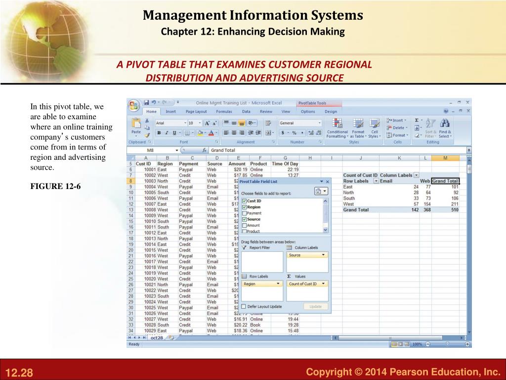Undo the last action in the Quick Access Toolbar
Viewport: 506px width, 380px height.
[154, 102]
